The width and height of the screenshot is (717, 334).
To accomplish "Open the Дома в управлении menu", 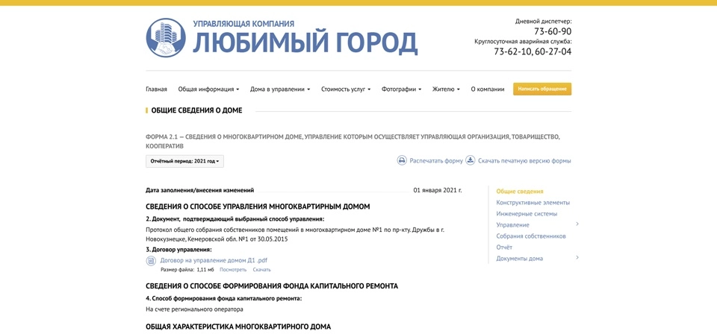I will pyautogui.click(x=280, y=89).
